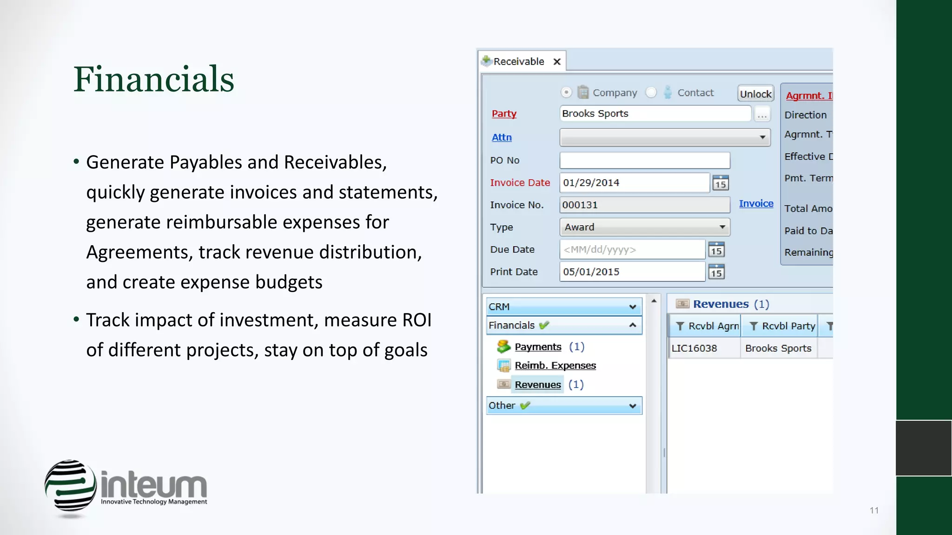The height and width of the screenshot is (535, 952).
Task: Select the Company radio button
Action: point(566,92)
